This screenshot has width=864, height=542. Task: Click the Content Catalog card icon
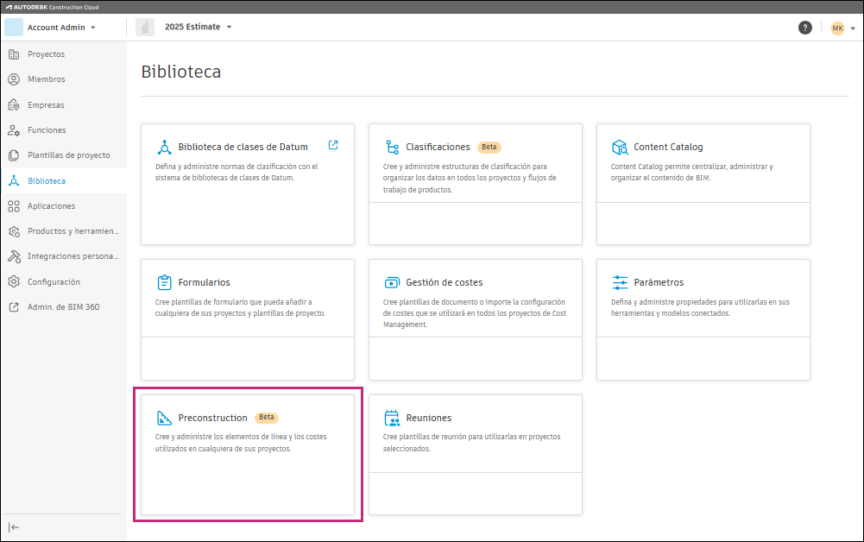pyautogui.click(x=620, y=147)
